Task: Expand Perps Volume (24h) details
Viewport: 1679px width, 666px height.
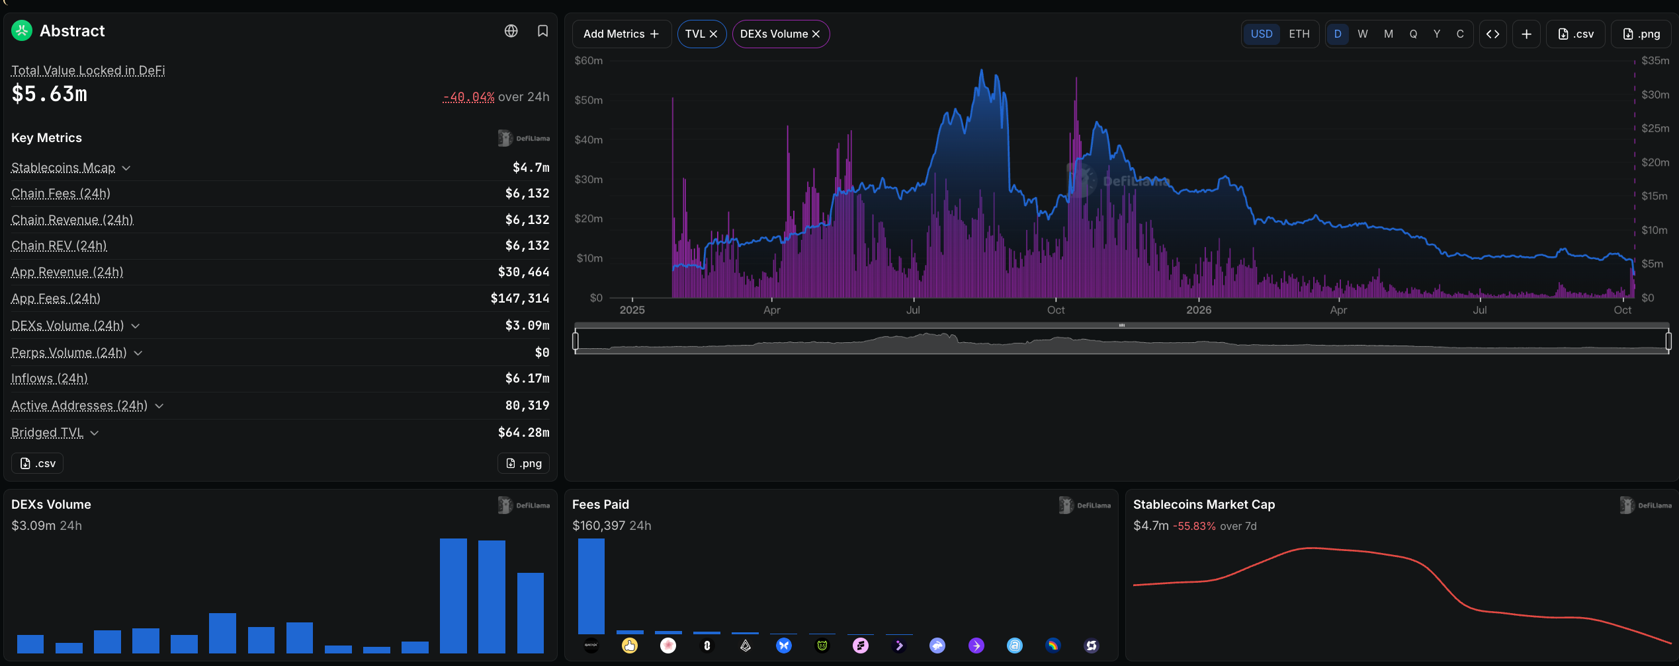Action: (138, 353)
